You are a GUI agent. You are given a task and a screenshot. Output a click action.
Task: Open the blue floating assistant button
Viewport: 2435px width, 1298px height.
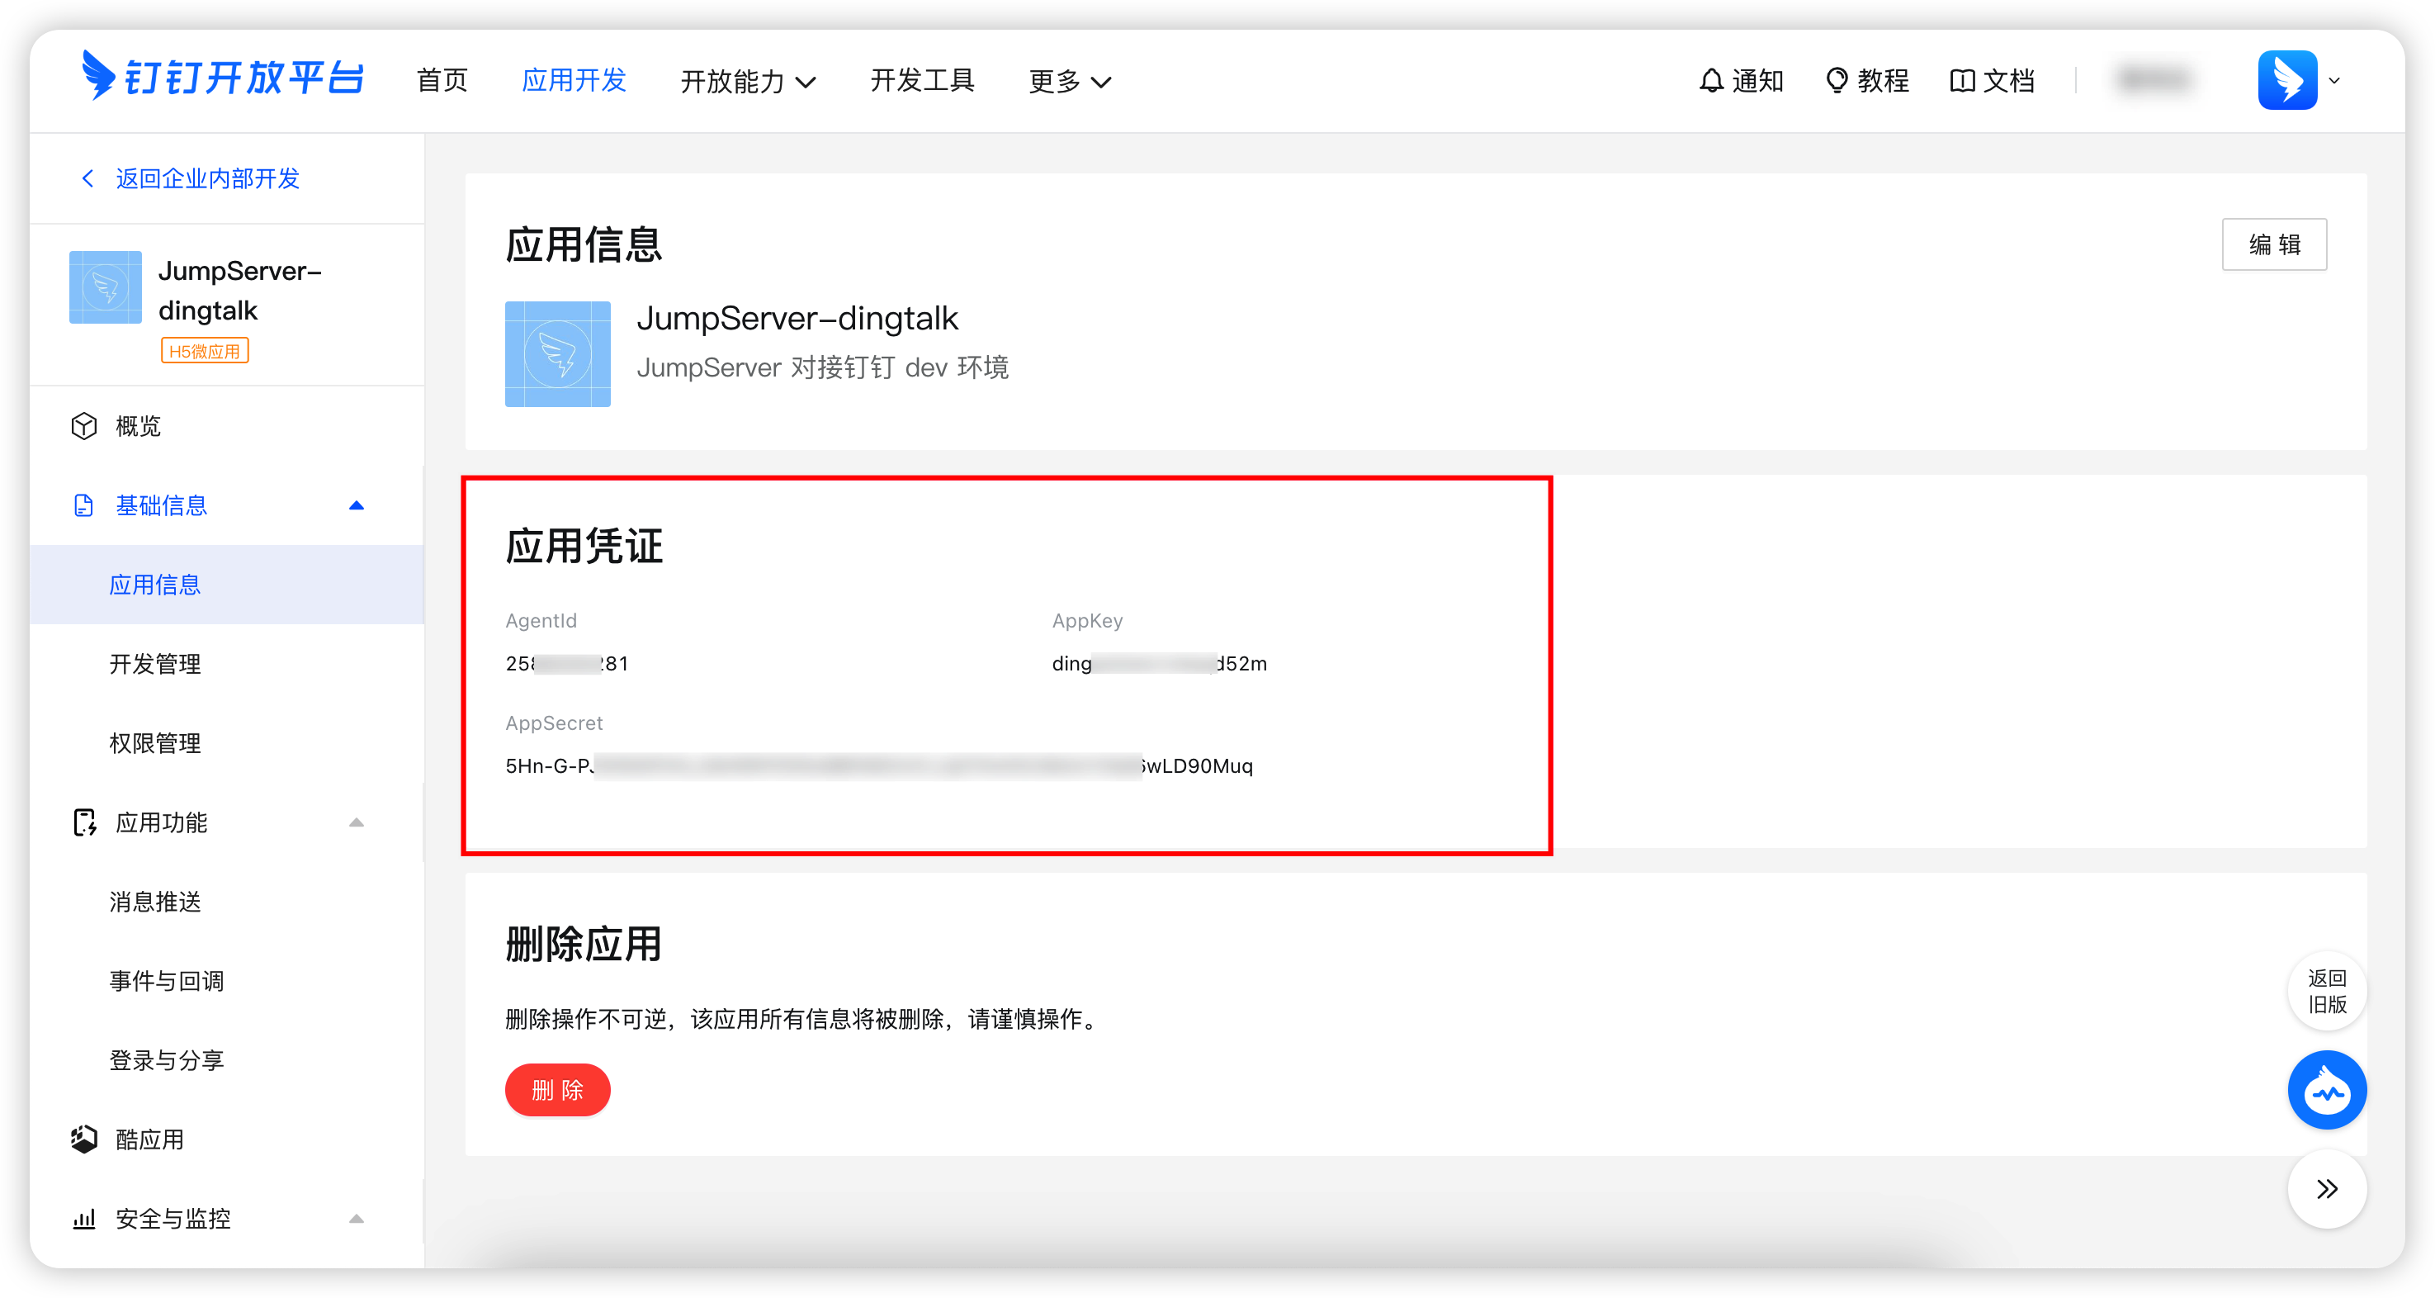click(x=2327, y=1091)
